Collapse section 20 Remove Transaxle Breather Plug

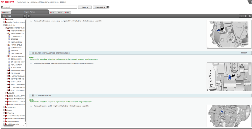click(33, 53)
